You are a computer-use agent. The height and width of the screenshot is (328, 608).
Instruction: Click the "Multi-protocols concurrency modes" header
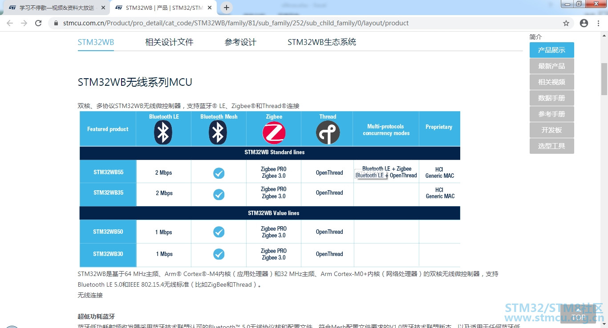pos(386,130)
